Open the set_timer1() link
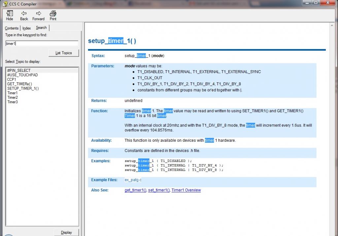Screen dimensions: 338x236 (159, 190)
